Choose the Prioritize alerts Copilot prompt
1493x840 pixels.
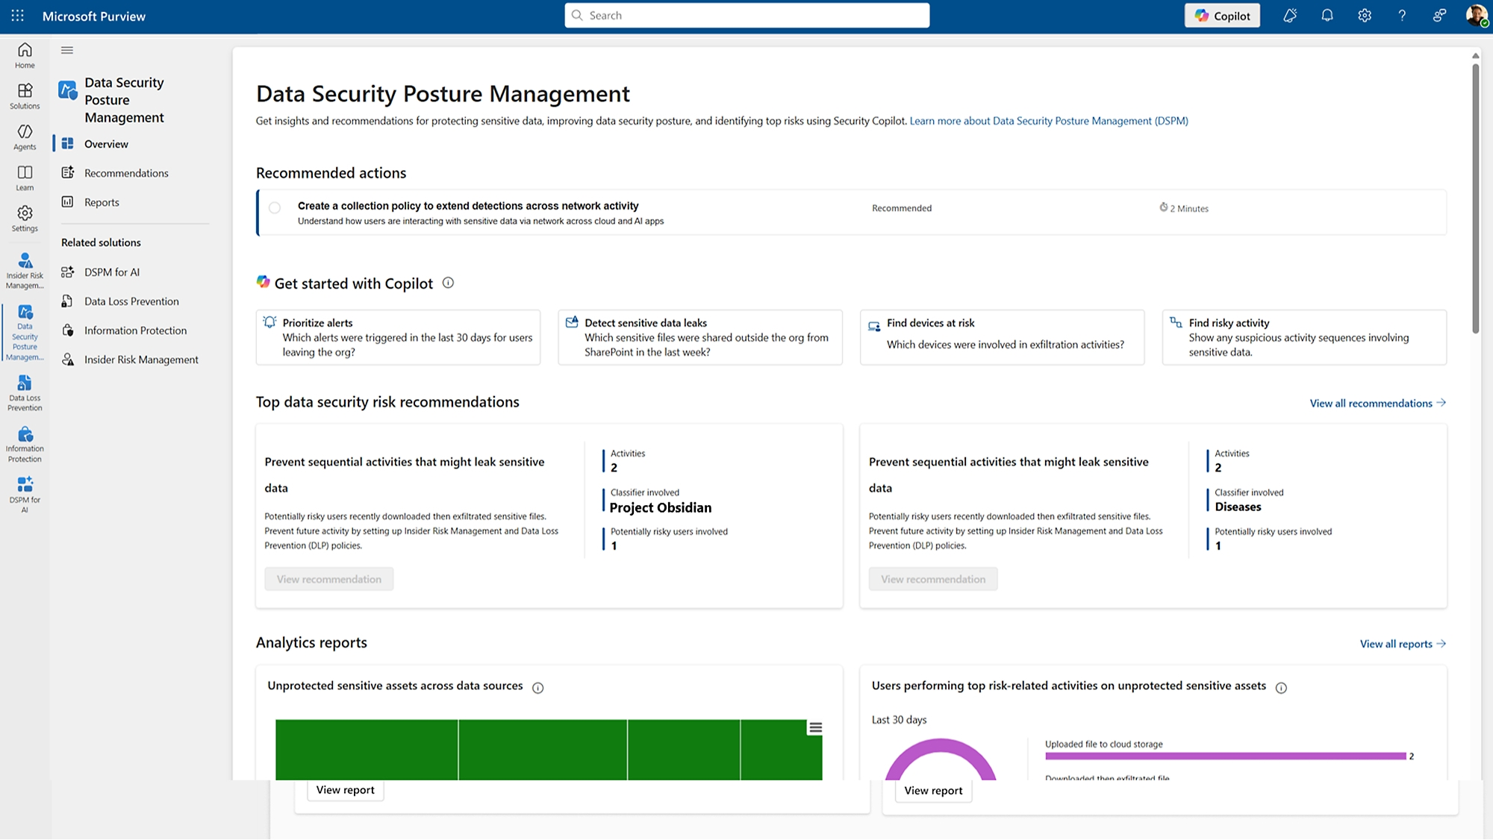point(398,337)
